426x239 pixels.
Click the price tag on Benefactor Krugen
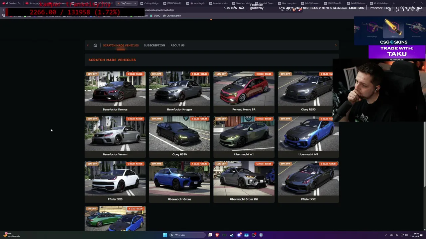pyautogui.click(x=200, y=74)
